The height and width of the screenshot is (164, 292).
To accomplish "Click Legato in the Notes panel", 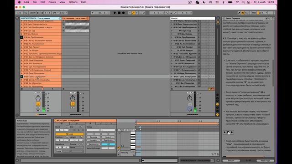I will (x=94, y=140).
